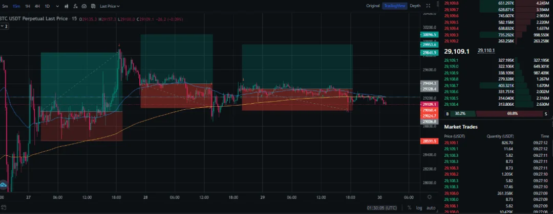
Task: Click the layout template icon near Last Price
Action: [93, 6]
